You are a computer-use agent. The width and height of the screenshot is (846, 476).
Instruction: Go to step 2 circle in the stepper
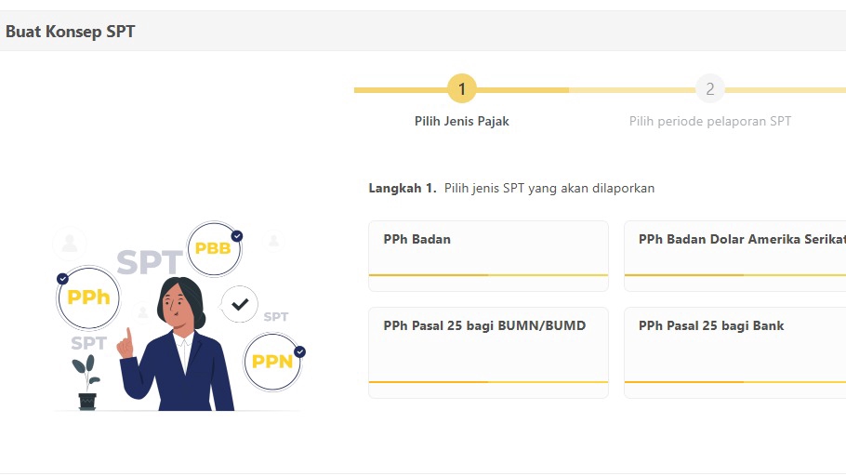(x=710, y=89)
